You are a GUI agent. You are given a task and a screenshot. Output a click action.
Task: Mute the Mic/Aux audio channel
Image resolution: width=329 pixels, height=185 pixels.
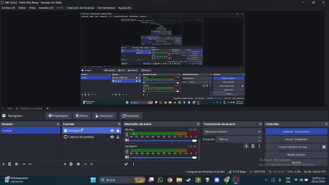click(127, 140)
